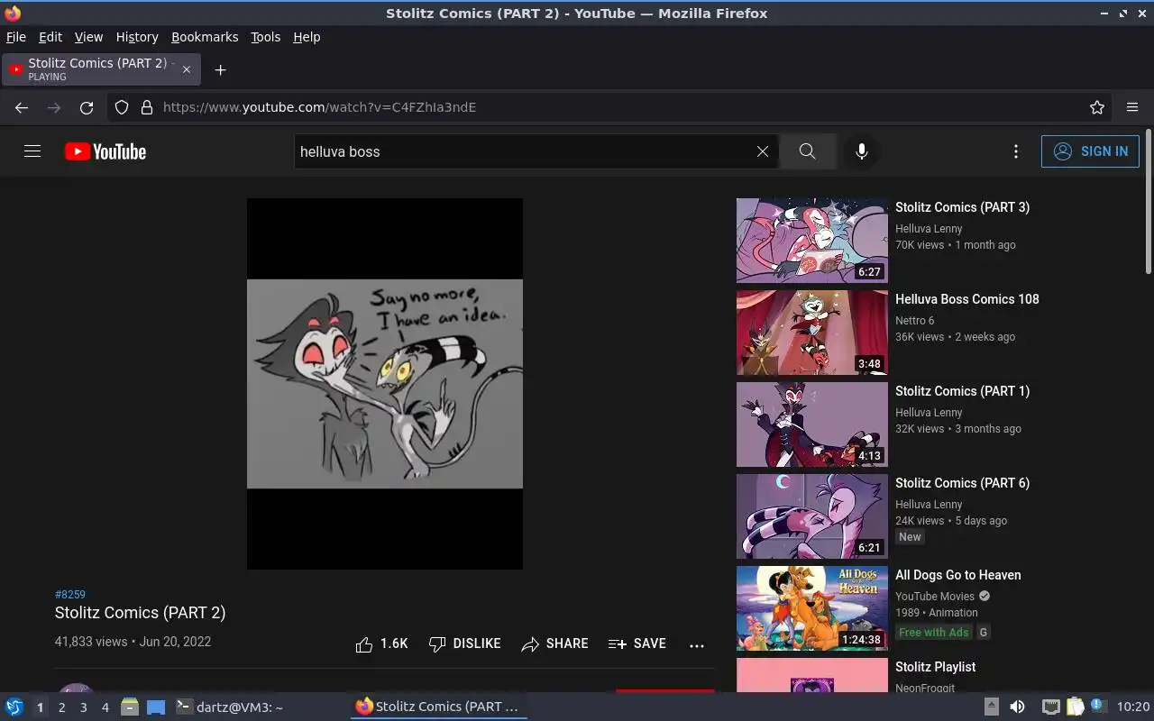The width and height of the screenshot is (1154, 721).
Task: Open the Edit menu
Action: coord(50,37)
